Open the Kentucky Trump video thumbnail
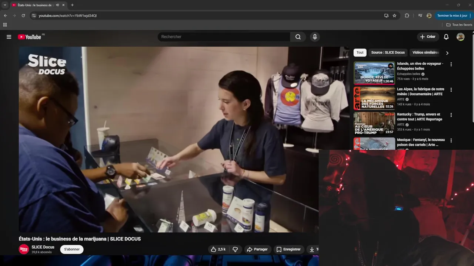The image size is (474, 266). [374, 123]
